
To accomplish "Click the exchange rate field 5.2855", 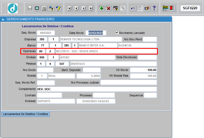I will [89, 76].
